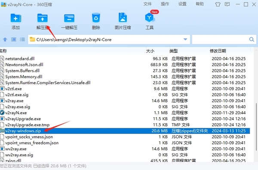Click the v2ctl.exe application icon

pyautogui.click(x=2, y=89)
